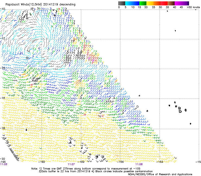Image resolution: width=201 pixels, height=176 pixels.
Task: Click the '-165' longitude axis label
Action: (3, 162)
